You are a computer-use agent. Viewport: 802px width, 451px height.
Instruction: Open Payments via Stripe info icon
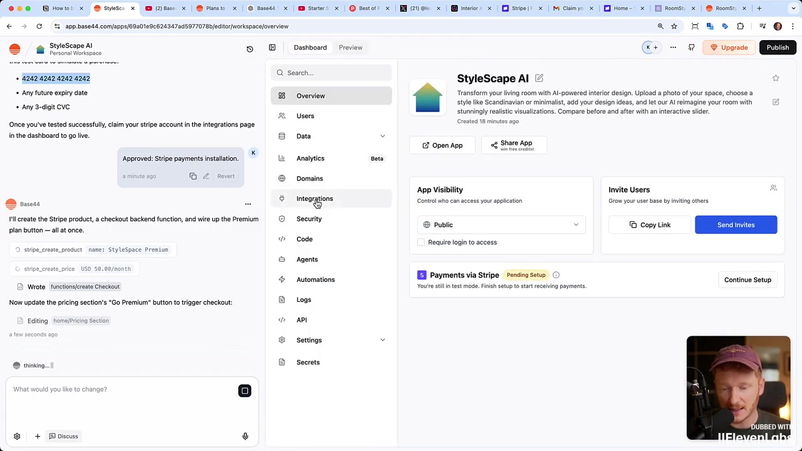coord(556,275)
